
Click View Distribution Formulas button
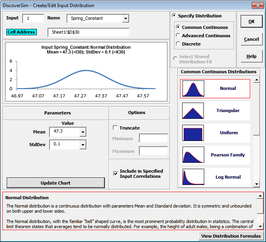tap(231, 236)
